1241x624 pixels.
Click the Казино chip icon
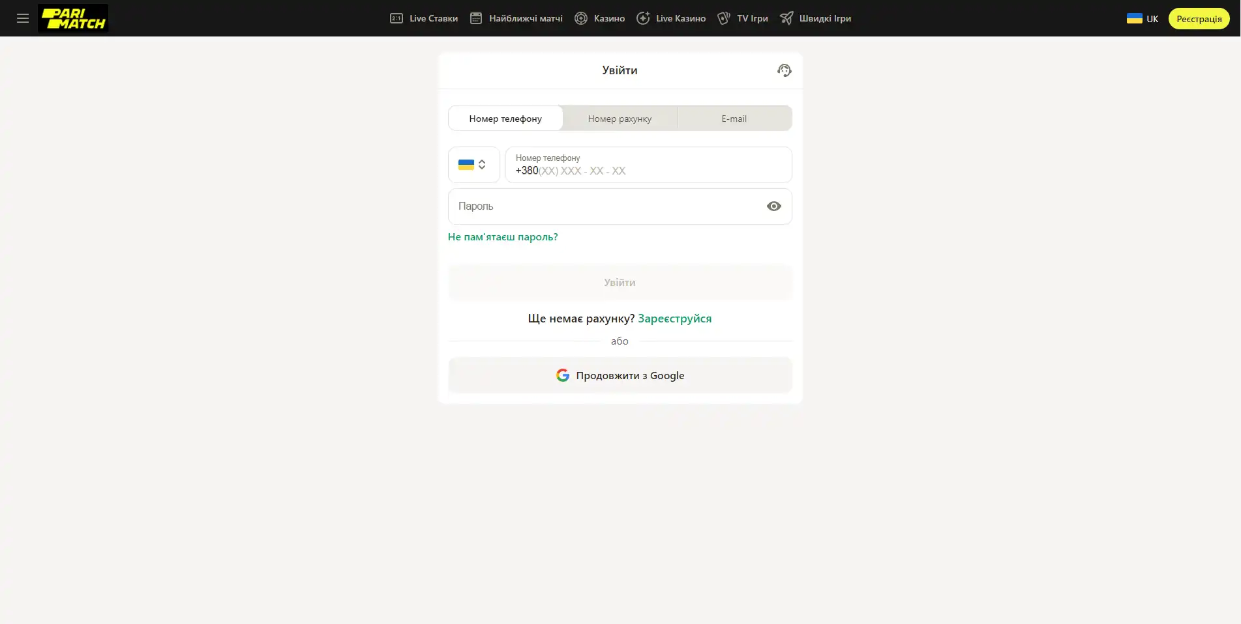[x=580, y=18]
